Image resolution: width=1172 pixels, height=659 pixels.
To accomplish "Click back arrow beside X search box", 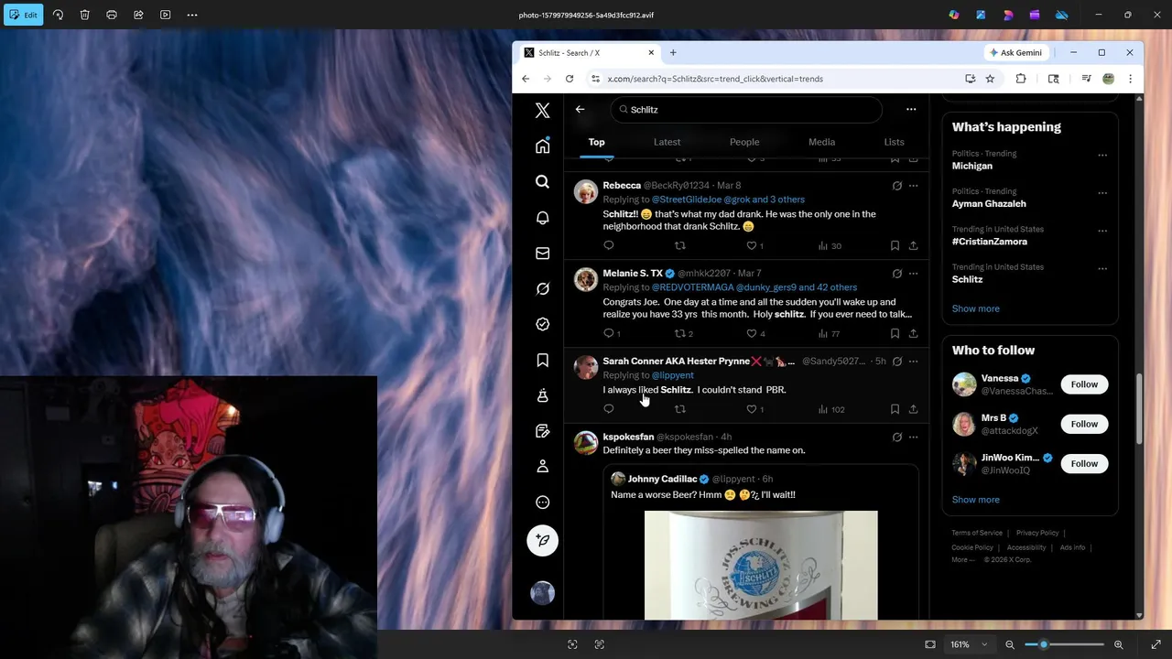I will point(580,109).
